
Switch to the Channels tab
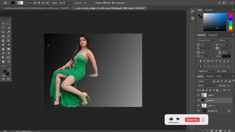click(x=210, y=76)
